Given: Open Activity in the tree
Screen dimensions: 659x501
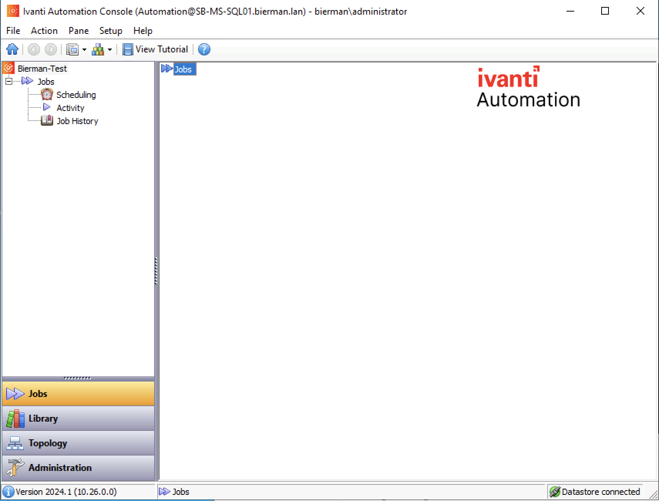Looking at the screenshot, I should coord(70,108).
